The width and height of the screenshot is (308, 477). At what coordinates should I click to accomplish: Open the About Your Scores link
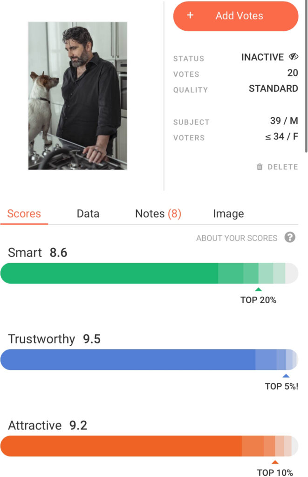(237, 238)
